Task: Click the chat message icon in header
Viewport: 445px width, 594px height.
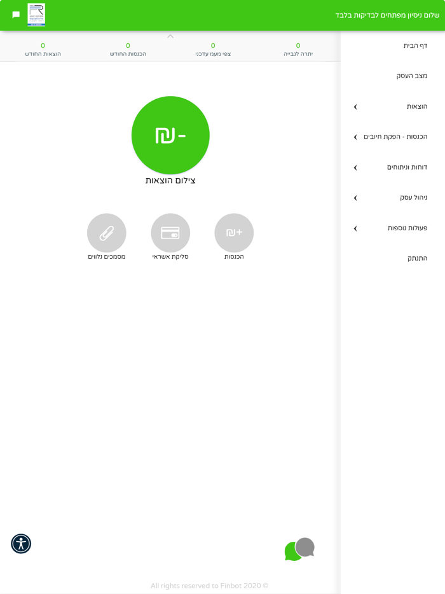Action: (16, 15)
